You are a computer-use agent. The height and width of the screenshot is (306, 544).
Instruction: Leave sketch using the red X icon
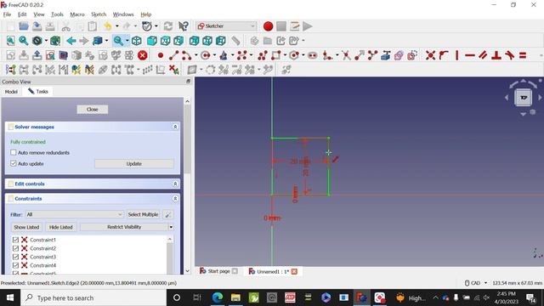point(143,55)
